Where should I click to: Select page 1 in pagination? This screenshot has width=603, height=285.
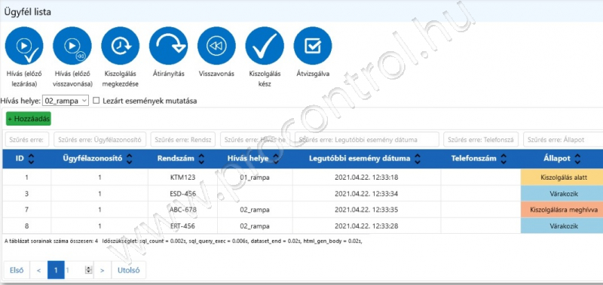(56, 271)
